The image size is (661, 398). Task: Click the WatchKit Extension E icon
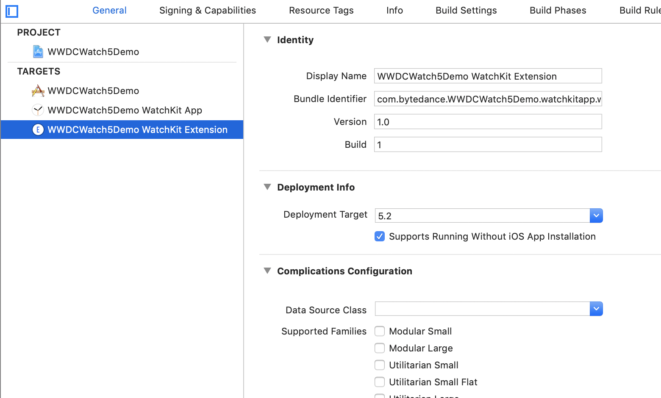pyautogui.click(x=38, y=130)
